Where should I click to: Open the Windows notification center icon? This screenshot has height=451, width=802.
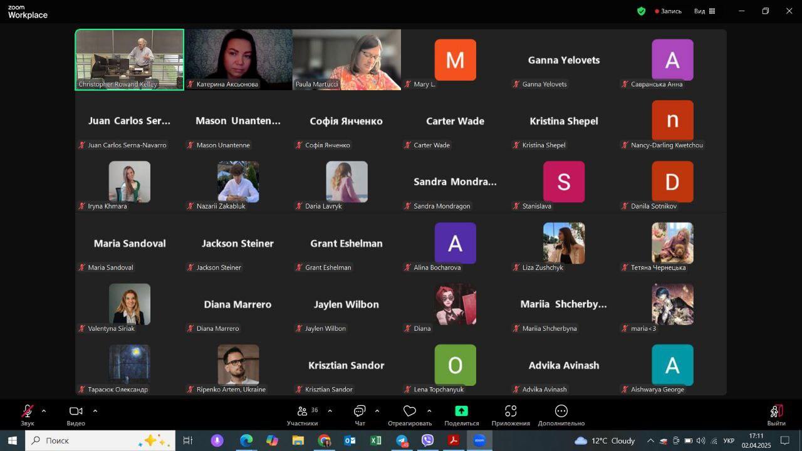click(784, 440)
